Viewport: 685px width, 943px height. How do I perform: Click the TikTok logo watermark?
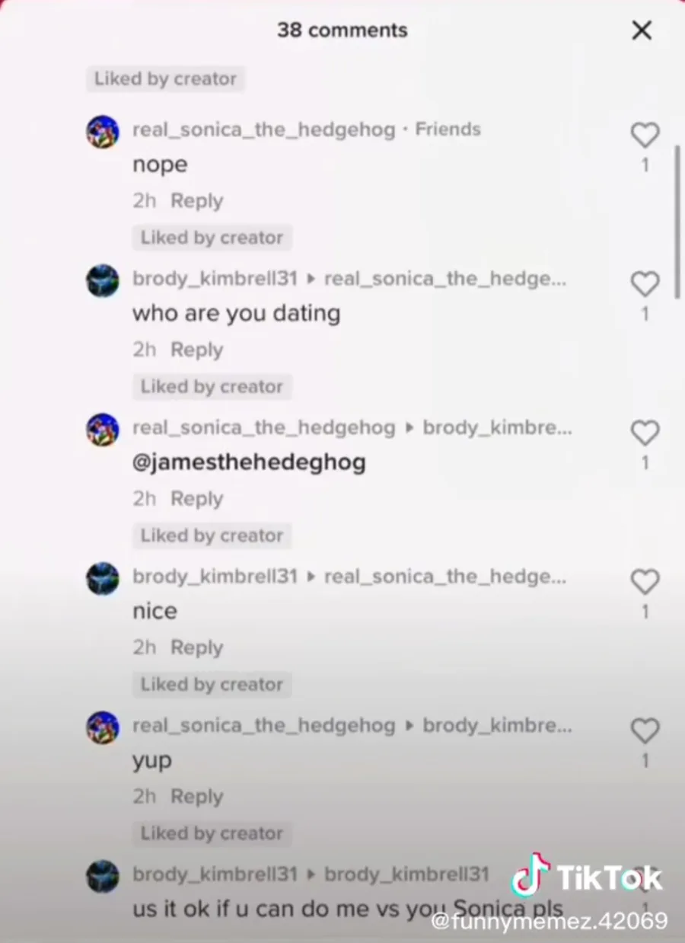586,877
